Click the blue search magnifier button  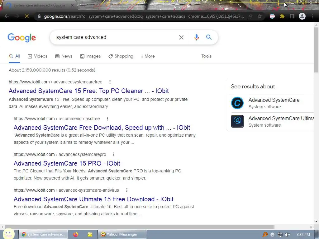(209, 37)
